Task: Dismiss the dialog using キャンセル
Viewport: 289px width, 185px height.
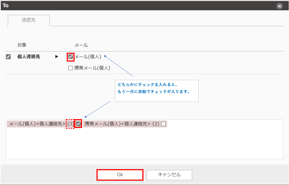Action: pyautogui.click(x=169, y=175)
